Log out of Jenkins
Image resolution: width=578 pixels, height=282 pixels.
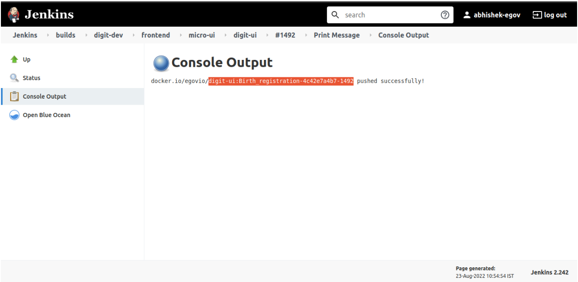click(x=549, y=15)
